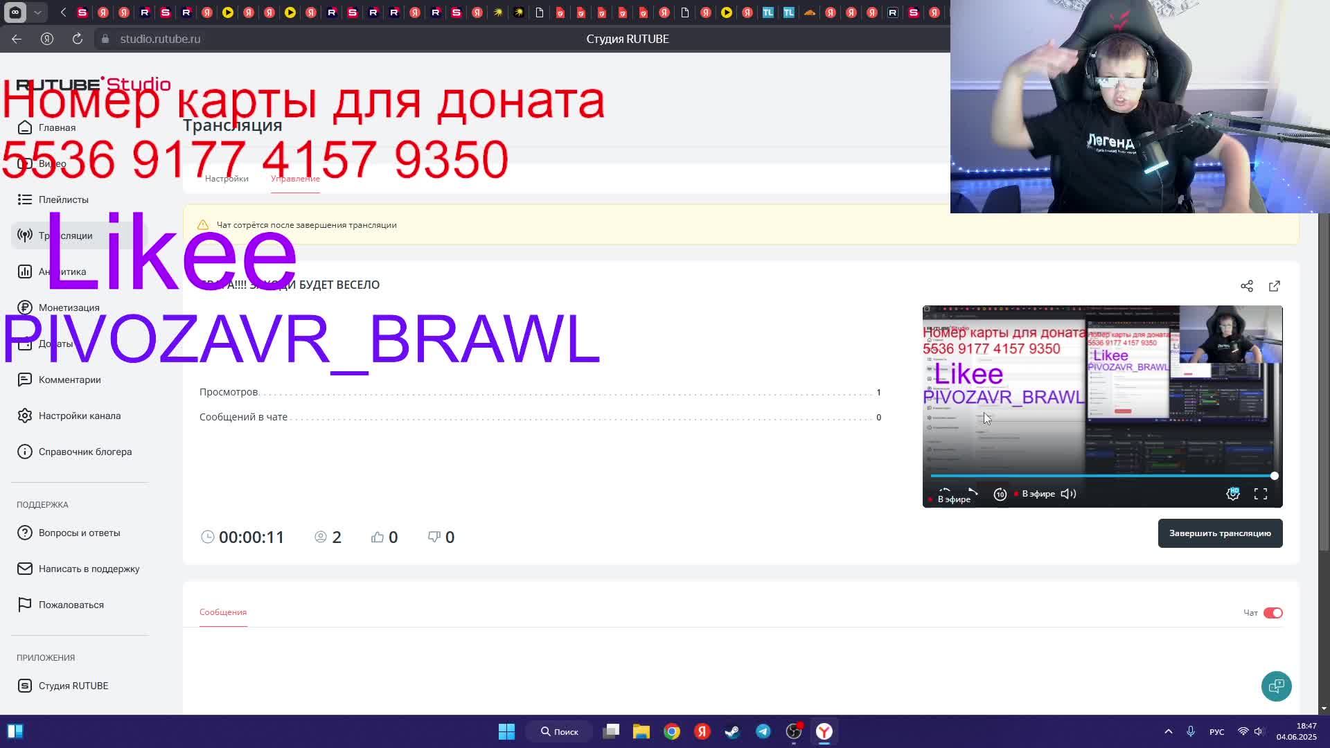Click the Yandex home button in toolbar
This screenshot has height=748, width=1330.
point(47,39)
